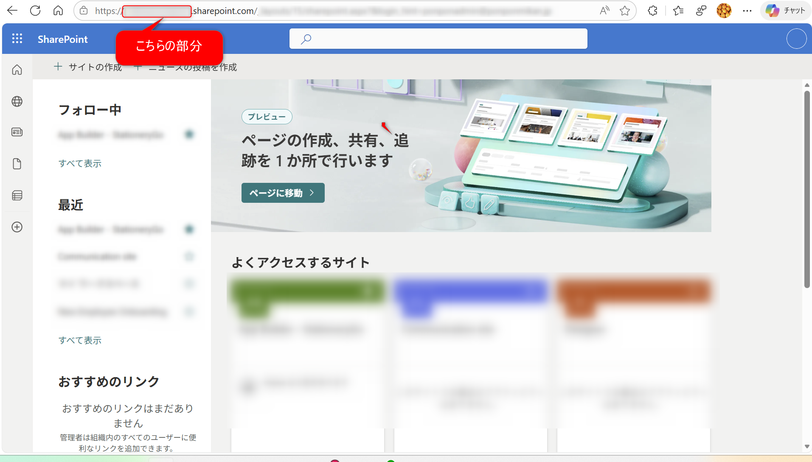Click the ページに移動 button
This screenshot has width=812, height=462.
tap(283, 193)
